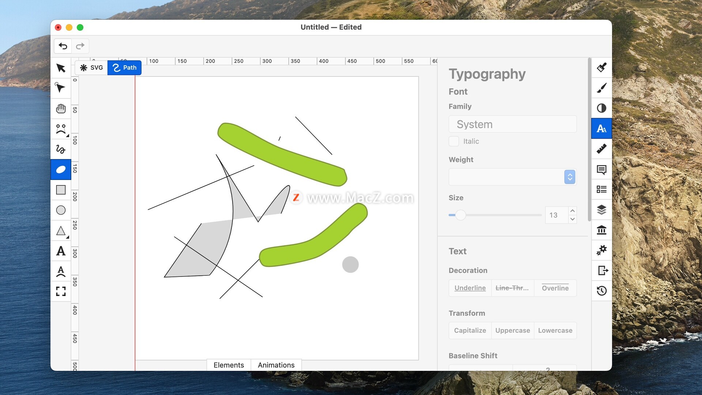Enable the Italic checkbox
Image resolution: width=702 pixels, height=395 pixels.
pos(454,141)
